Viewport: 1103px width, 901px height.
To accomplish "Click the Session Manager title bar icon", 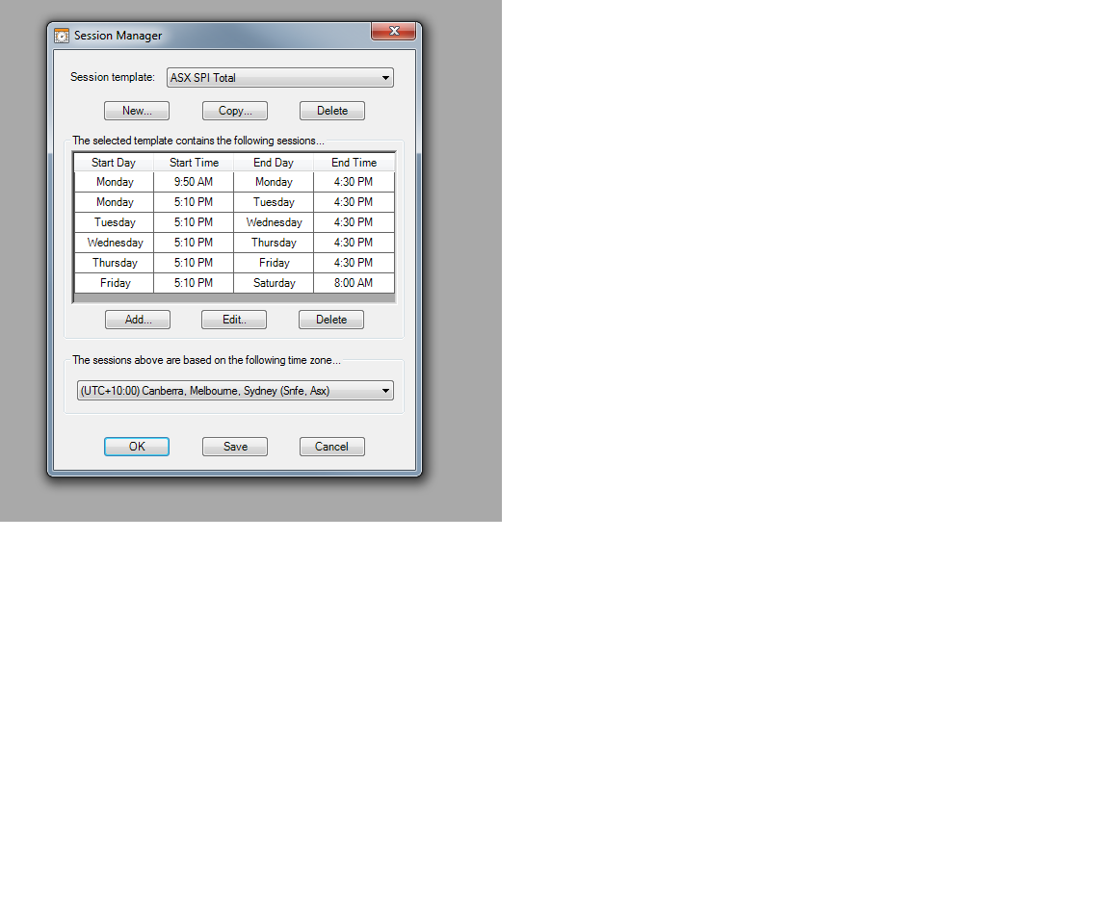I will pyautogui.click(x=62, y=36).
